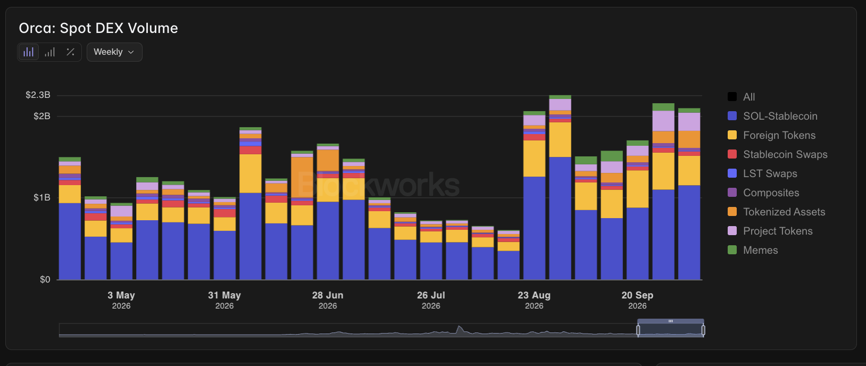Viewport: 866px width, 366px height.
Task: Click the yellow Foreign Tokens segment above 20 Sep
Action: [x=637, y=189]
